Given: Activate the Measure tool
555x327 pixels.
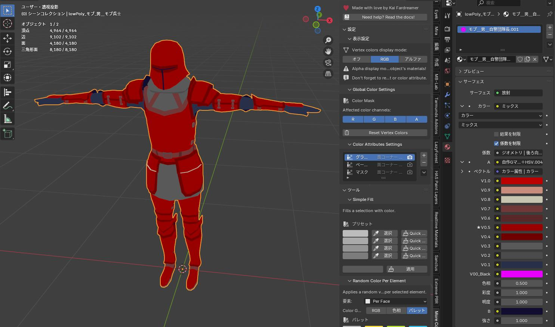Looking at the screenshot, I should [x=7, y=119].
